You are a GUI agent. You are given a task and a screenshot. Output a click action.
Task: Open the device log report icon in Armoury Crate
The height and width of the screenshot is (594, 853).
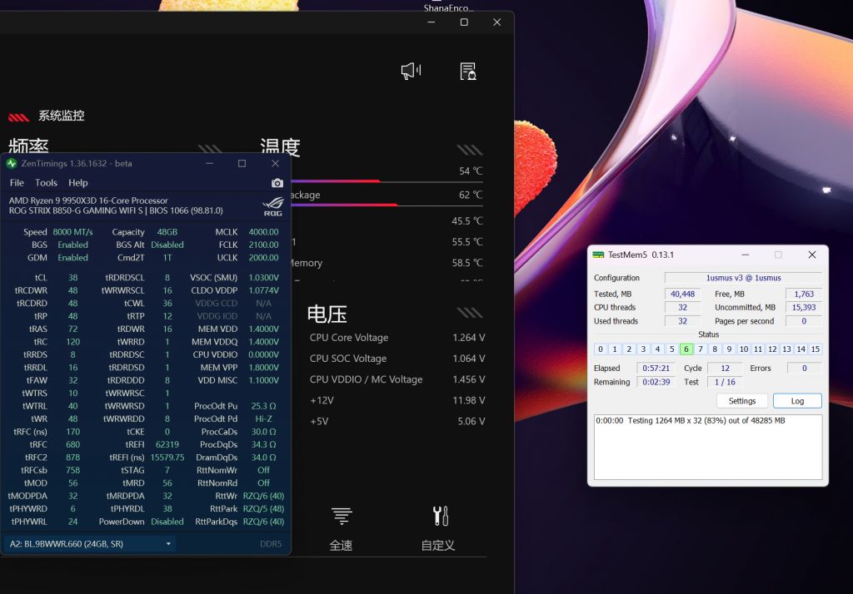pyautogui.click(x=467, y=72)
